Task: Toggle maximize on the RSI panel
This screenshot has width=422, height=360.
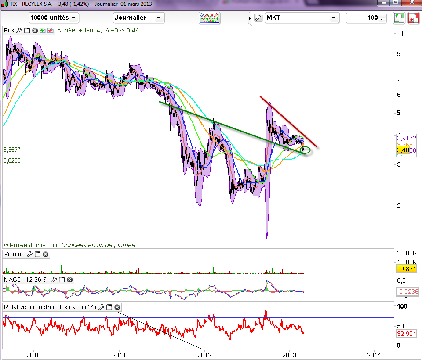Action: (109, 307)
